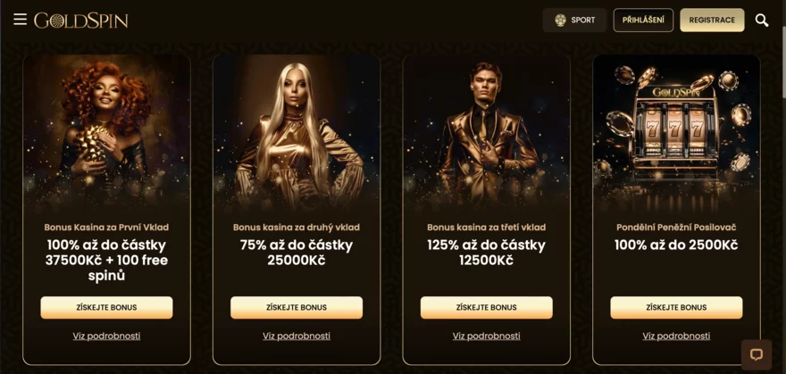786x374 pixels.
Task: Click the man in gold suit image
Action: point(486,133)
